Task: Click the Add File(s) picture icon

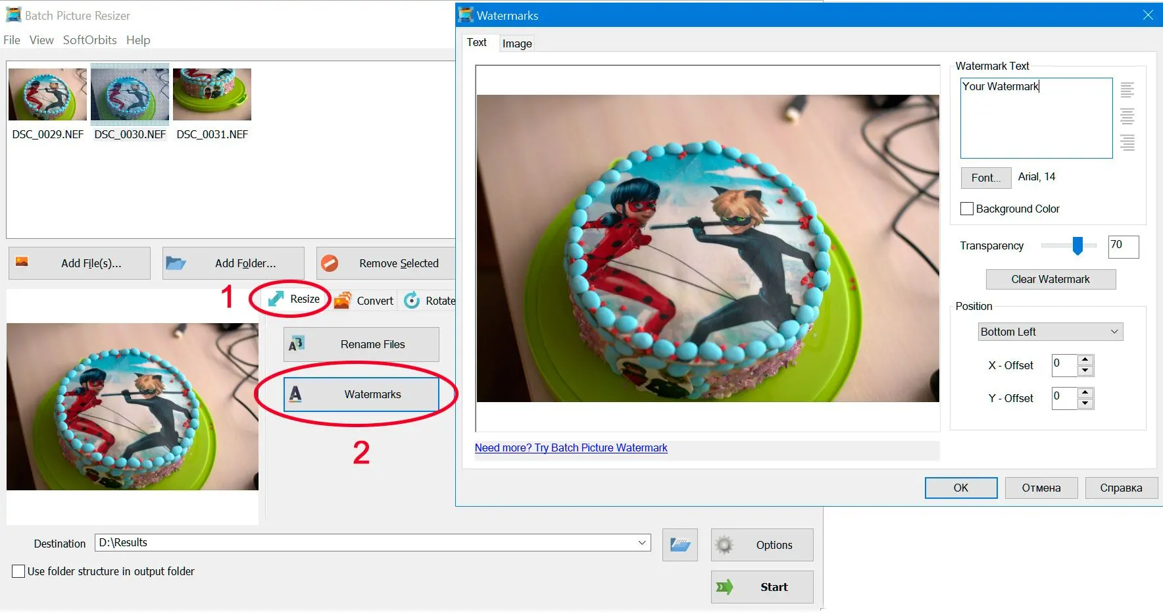Action: click(22, 262)
